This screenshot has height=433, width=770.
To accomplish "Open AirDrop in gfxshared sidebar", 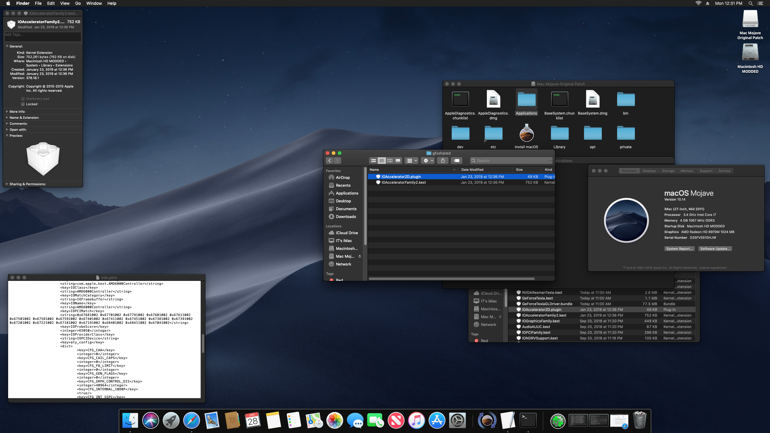I will 343,177.
